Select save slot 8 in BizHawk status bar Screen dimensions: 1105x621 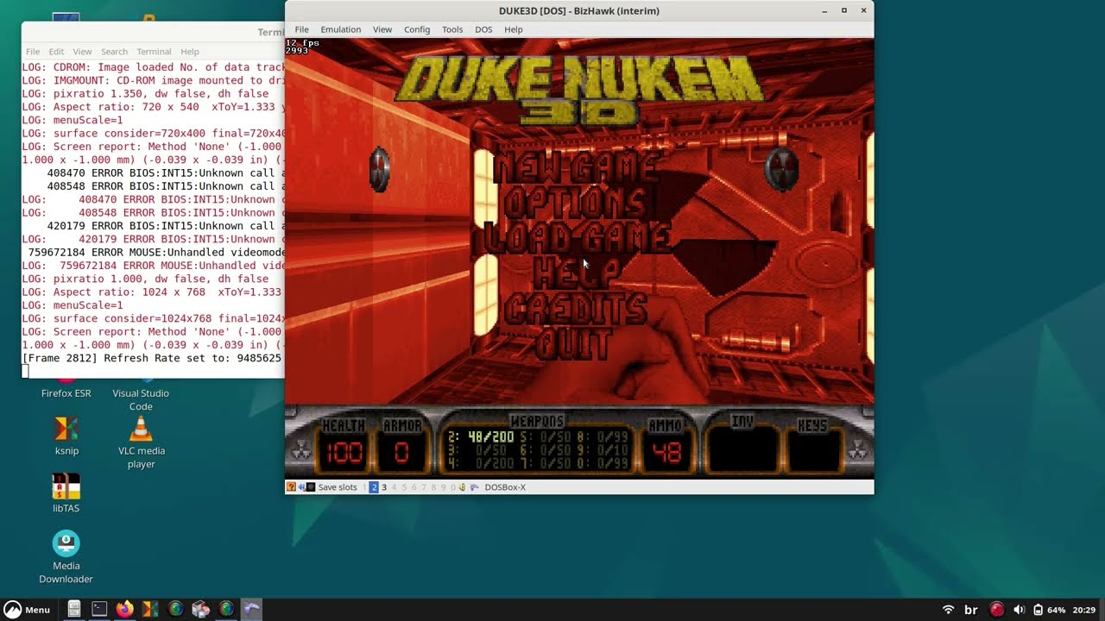tap(433, 487)
